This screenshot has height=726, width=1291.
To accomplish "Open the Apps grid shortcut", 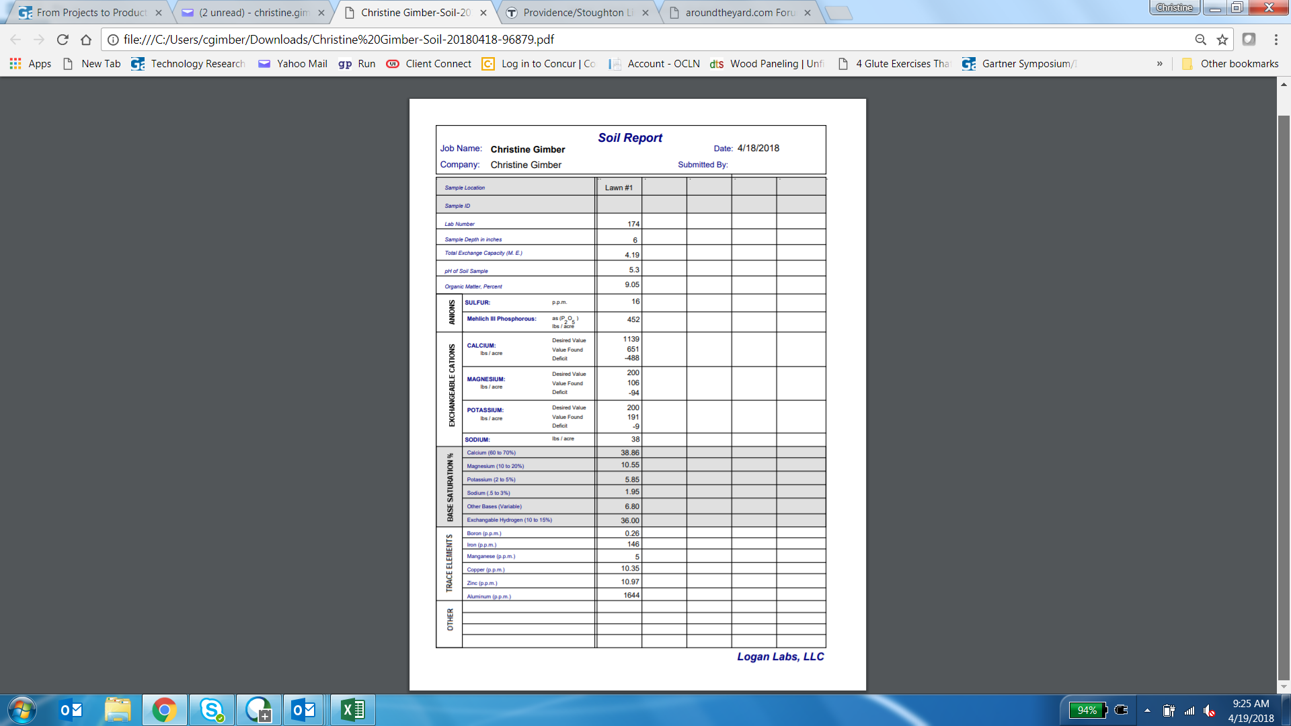I will coord(30,64).
